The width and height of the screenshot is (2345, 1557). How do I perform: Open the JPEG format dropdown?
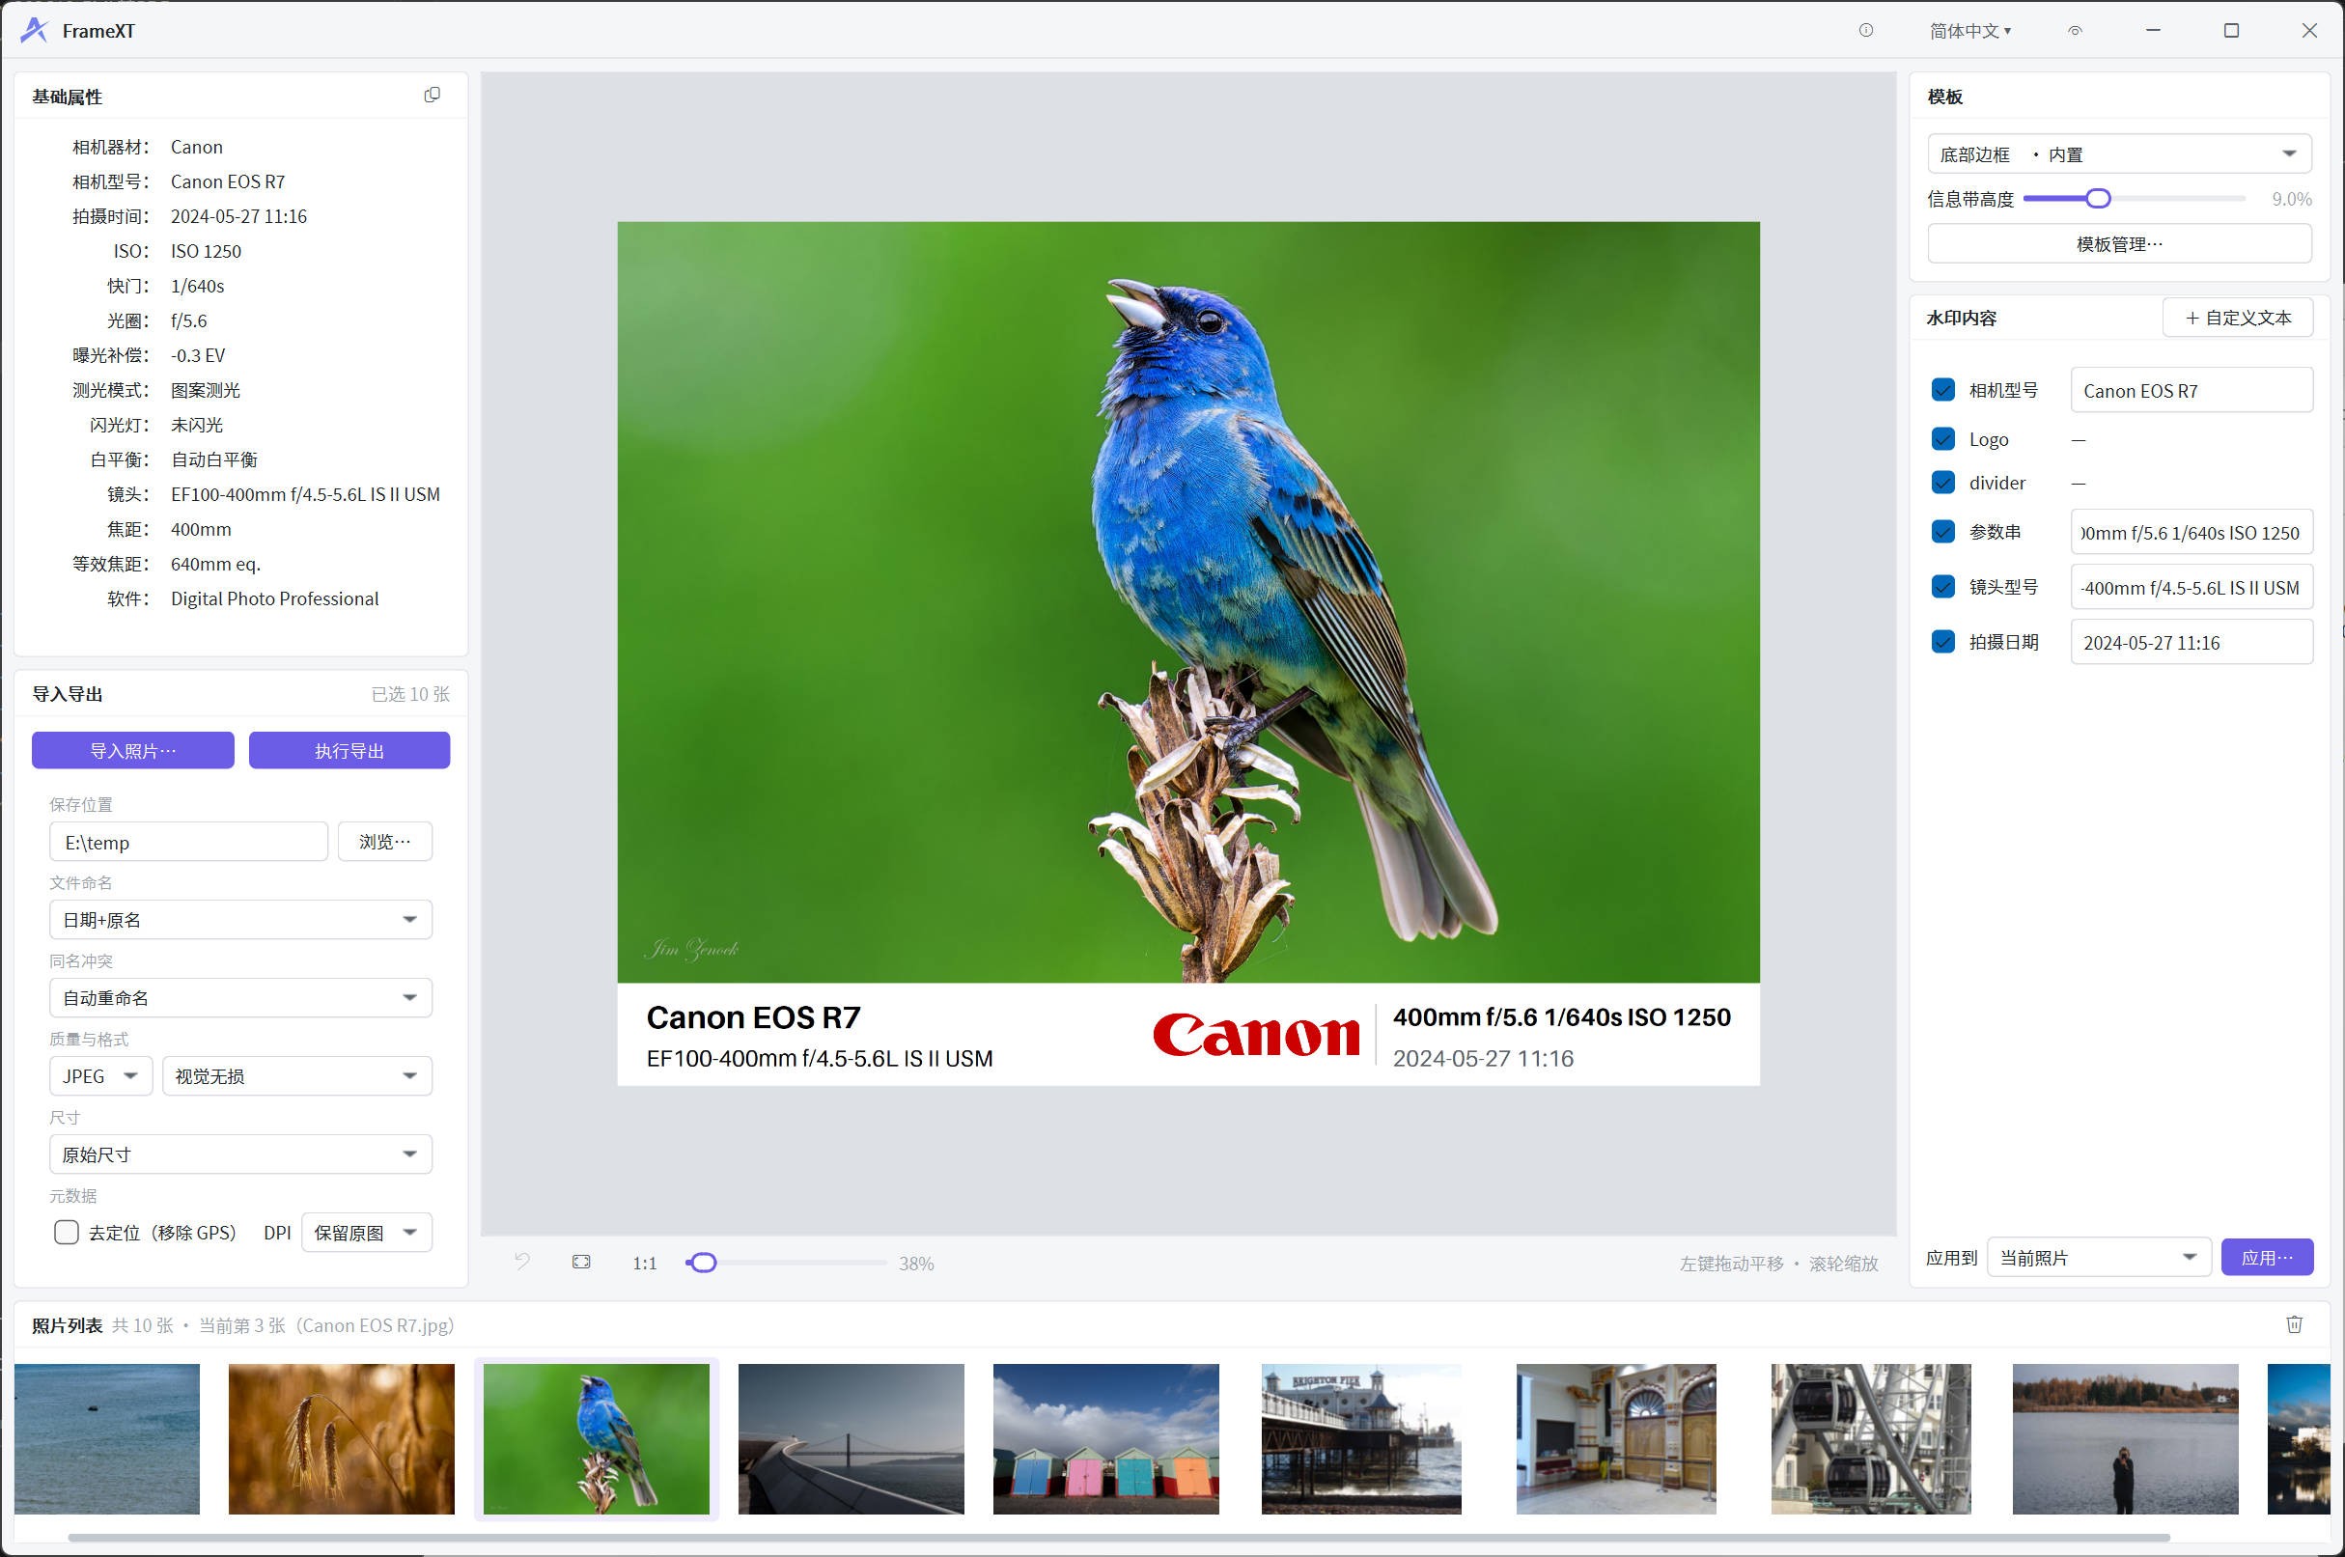pos(100,1076)
